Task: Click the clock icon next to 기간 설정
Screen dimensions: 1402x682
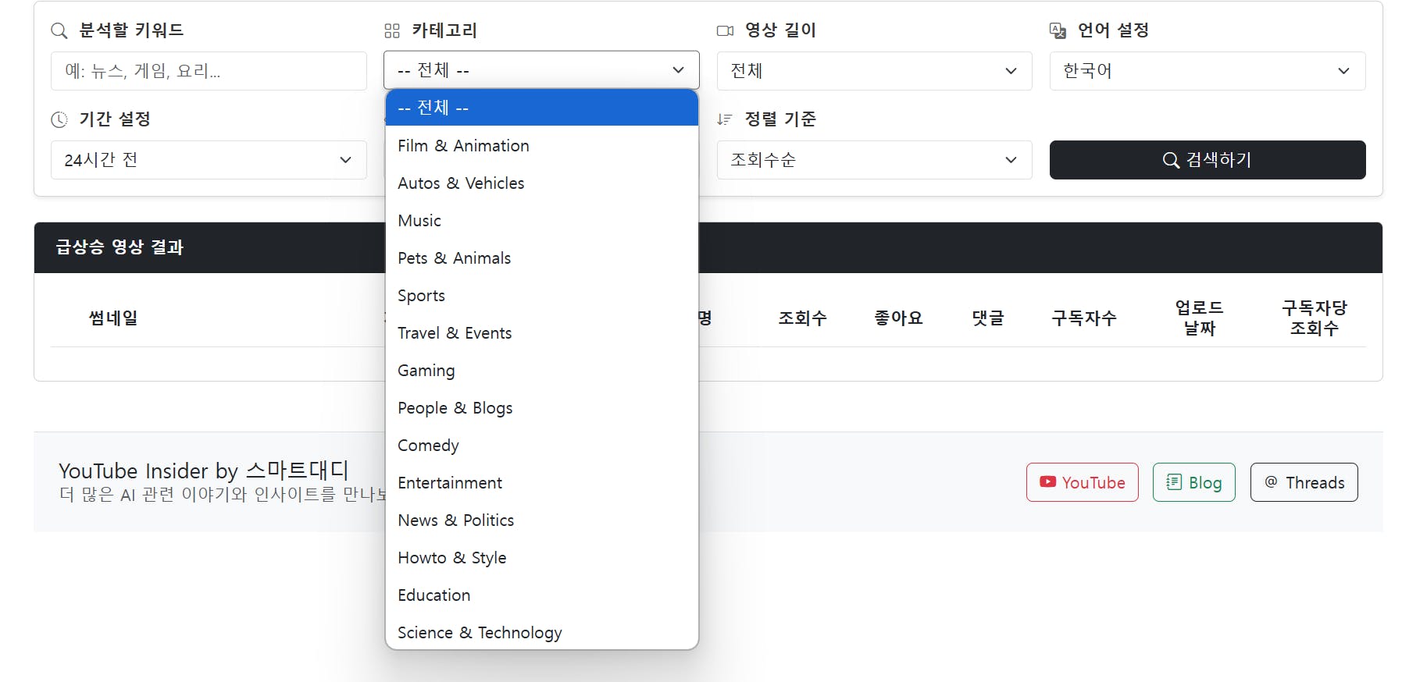Action: point(59,120)
